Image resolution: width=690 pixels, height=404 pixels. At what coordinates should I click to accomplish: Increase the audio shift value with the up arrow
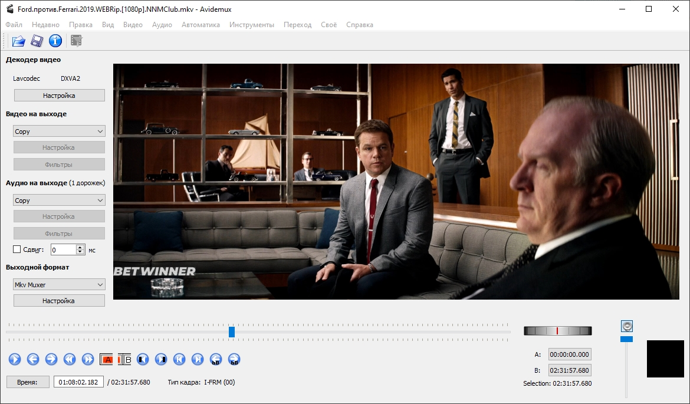[80, 247]
